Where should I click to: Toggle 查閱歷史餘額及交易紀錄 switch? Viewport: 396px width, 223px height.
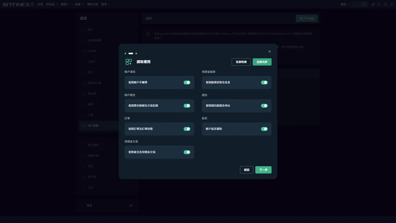click(x=187, y=106)
